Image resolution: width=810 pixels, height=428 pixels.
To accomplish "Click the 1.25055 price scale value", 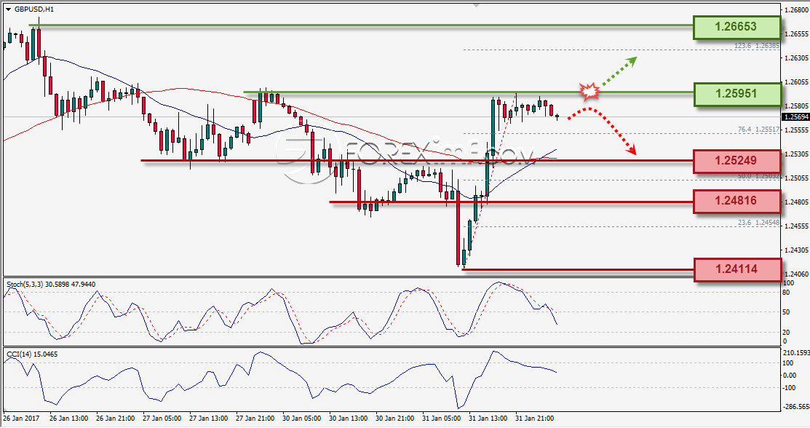I will [x=796, y=178].
